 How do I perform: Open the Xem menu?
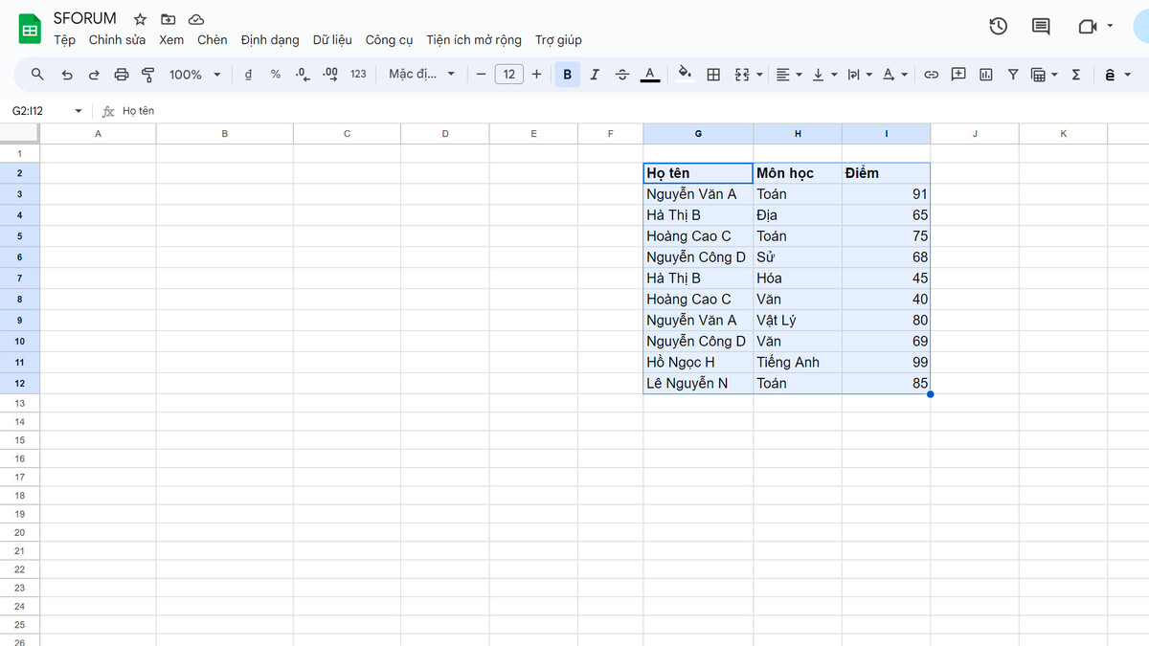coord(171,40)
